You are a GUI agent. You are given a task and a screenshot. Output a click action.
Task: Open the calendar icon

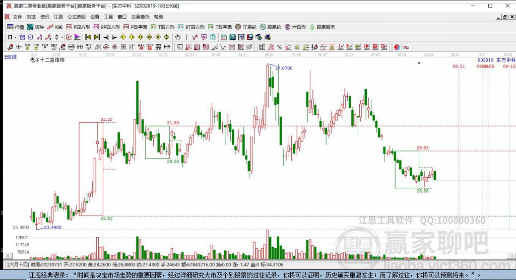point(224,37)
